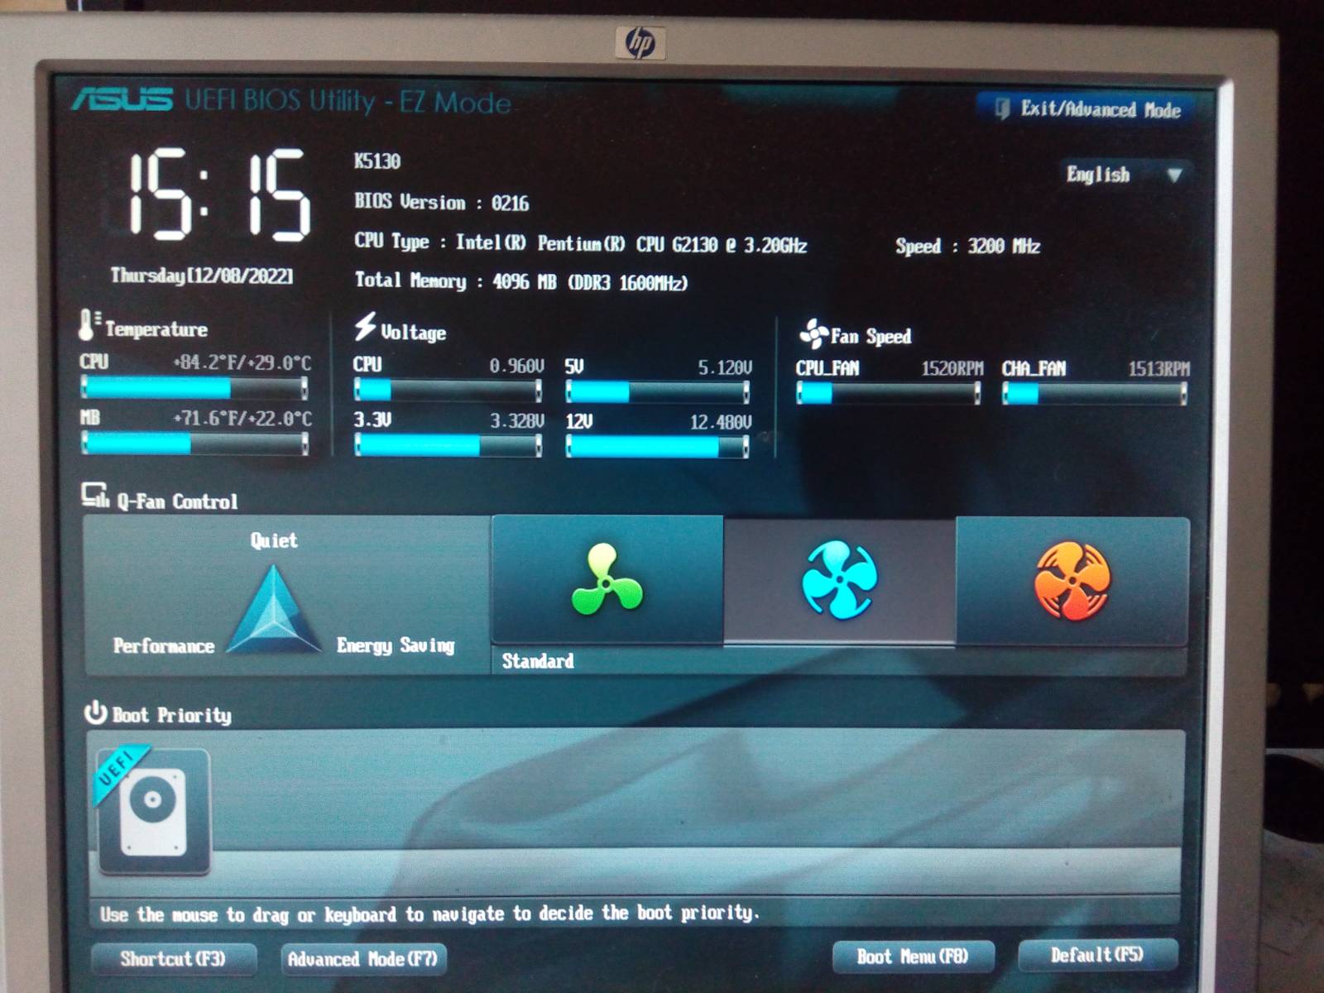Viewport: 1324px width, 993px height.
Task: Click the CPU Type Intel Pentium text
Action: [581, 243]
